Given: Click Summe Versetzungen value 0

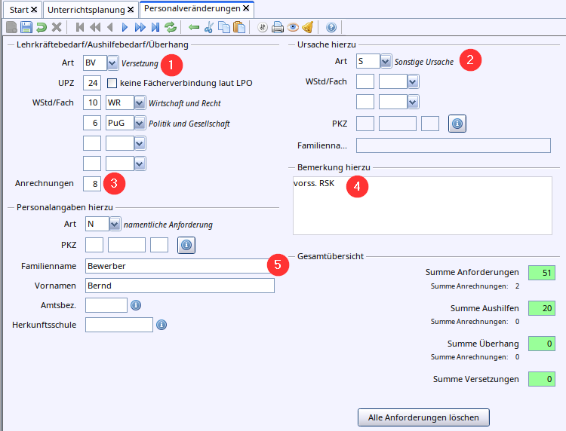Looking at the screenshot, I should point(542,379).
